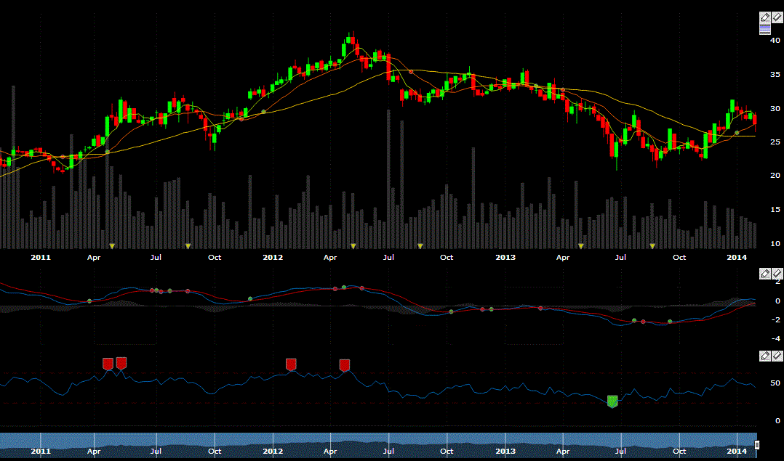Click yellow event triangle just after Apr 2013

581,246
